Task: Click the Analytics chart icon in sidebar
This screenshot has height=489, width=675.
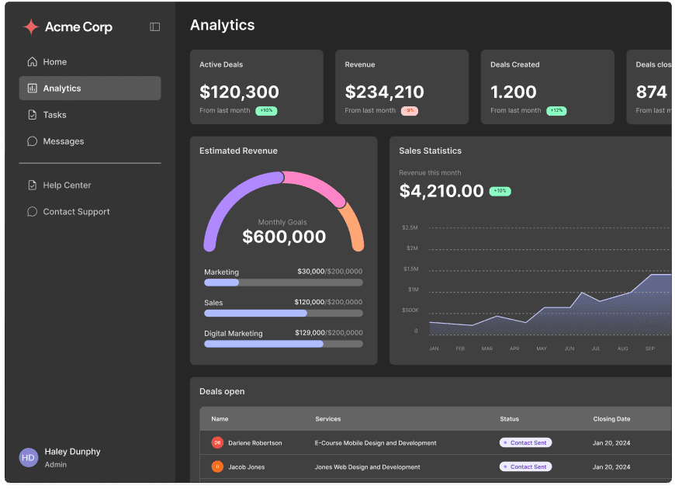Action: (x=33, y=88)
